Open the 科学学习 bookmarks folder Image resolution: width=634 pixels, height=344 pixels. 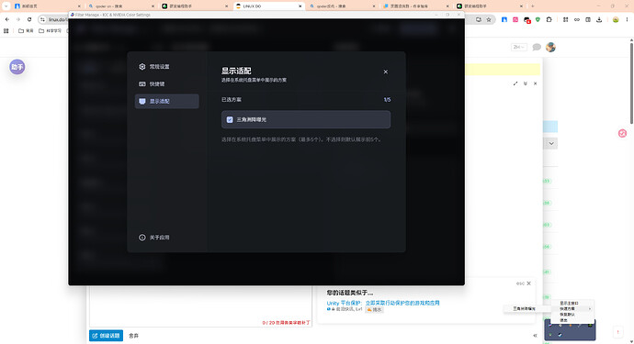click(x=50, y=30)
